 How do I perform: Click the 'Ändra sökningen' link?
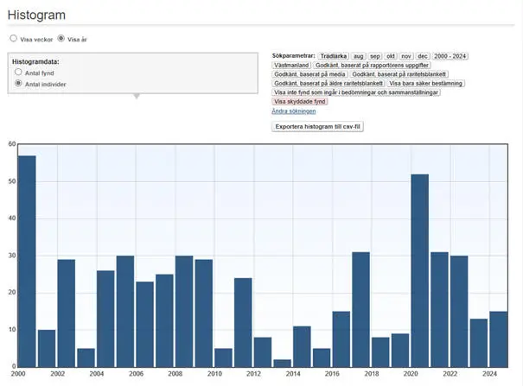293,111
